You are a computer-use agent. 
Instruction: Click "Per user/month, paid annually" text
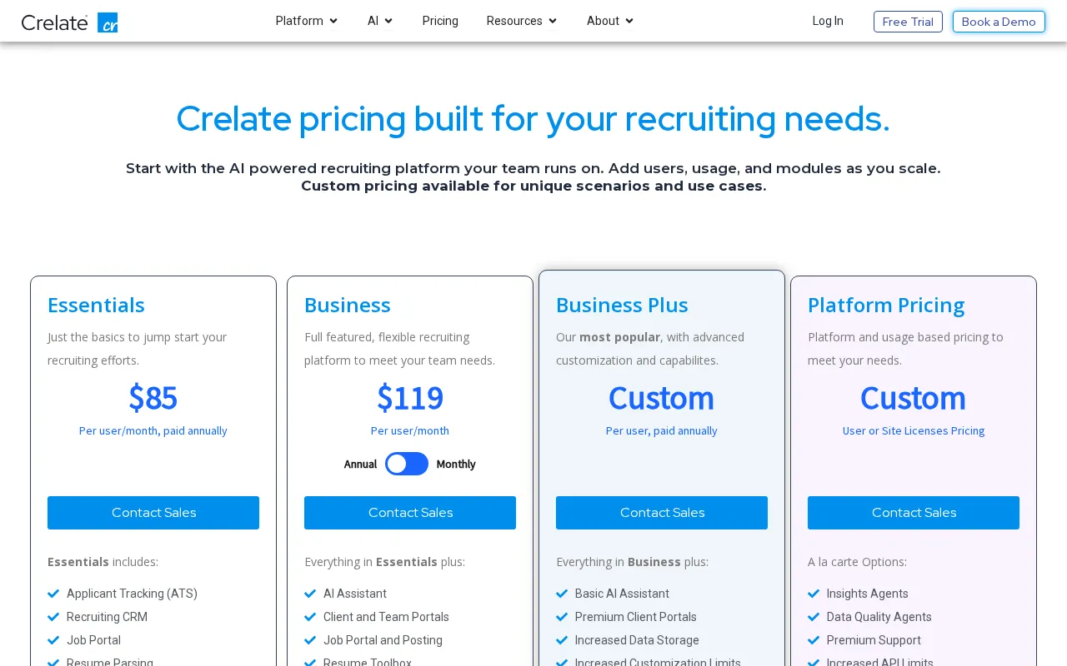[153, 430]
